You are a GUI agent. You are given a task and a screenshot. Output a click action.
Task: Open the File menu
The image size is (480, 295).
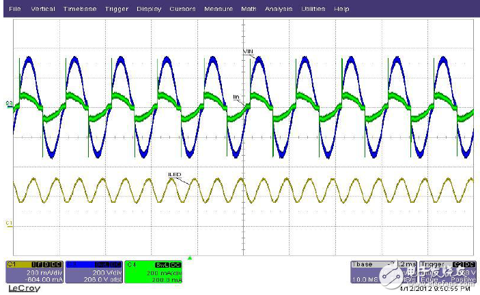point(15,9)
